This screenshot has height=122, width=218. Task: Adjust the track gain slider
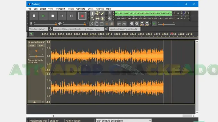36,51
